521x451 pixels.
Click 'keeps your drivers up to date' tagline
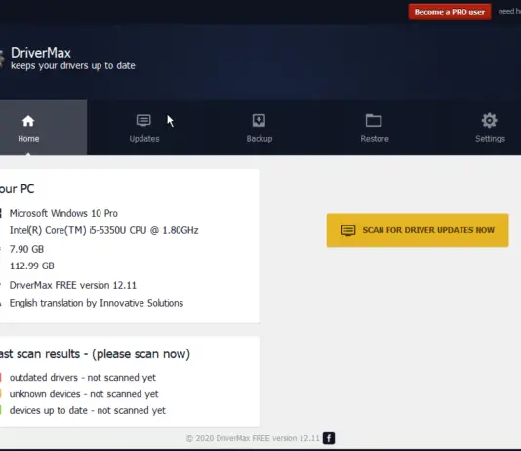(x=73, y=65)
